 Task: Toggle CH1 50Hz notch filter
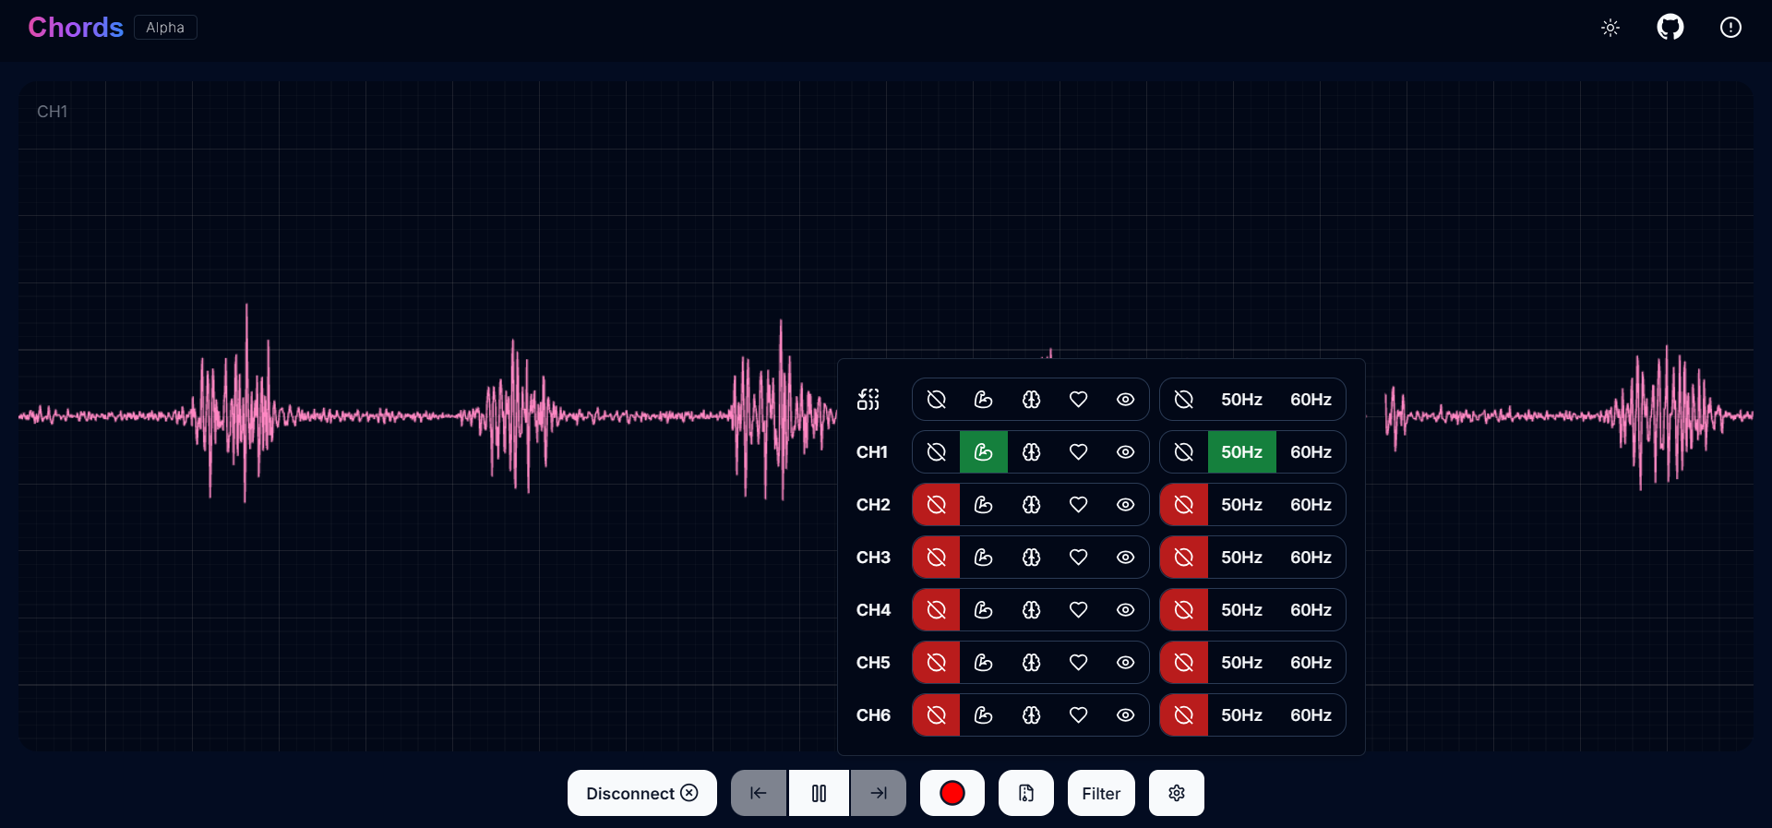[x=1242, y=452]
